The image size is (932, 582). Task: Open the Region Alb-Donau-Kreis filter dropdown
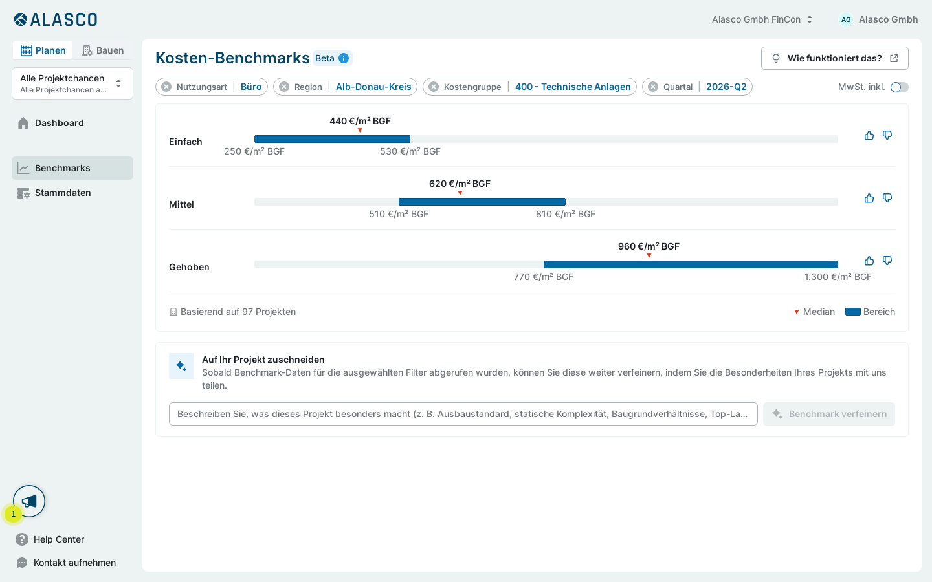pos(373,87)
